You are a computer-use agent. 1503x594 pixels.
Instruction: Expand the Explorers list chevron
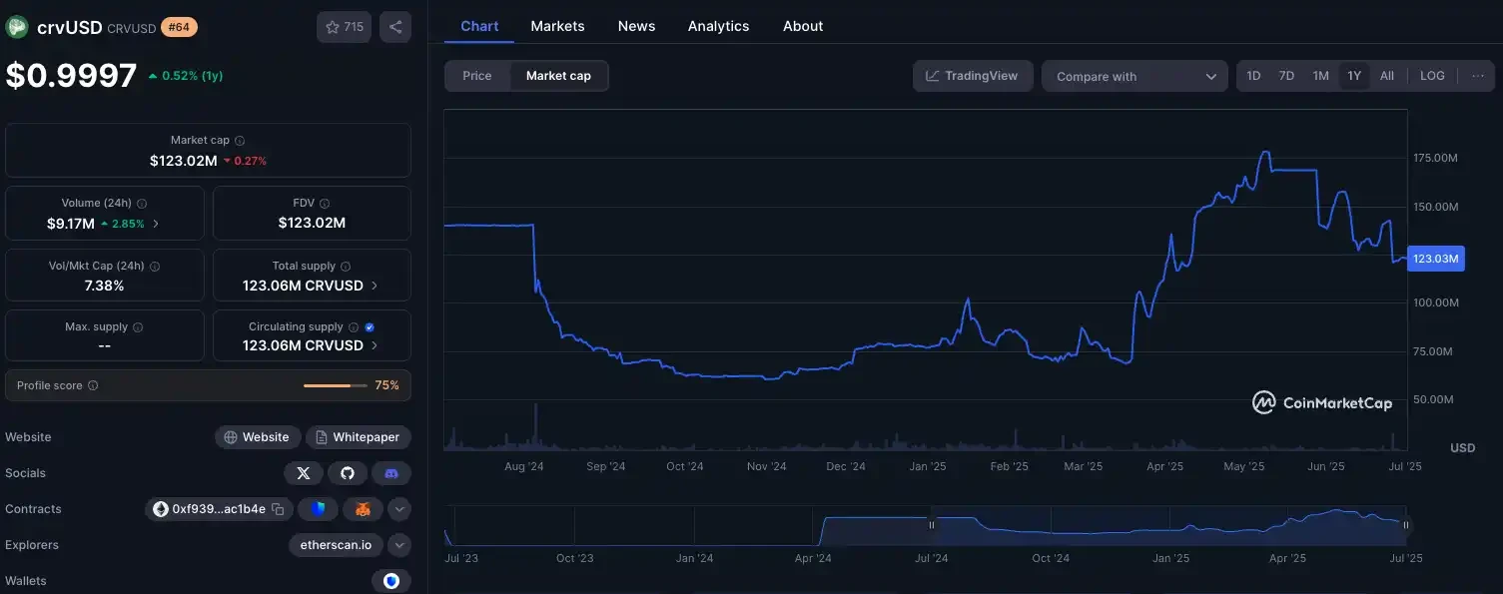tap(399, 545)
